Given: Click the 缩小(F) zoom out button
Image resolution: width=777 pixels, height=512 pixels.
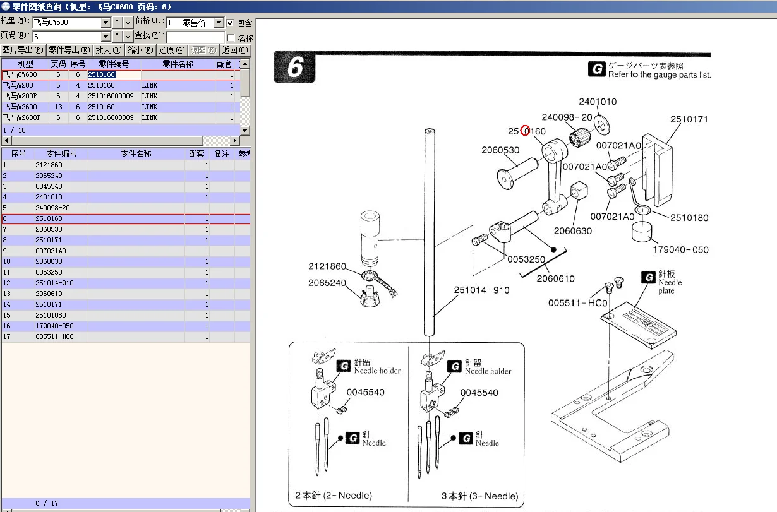Looking at the screenshot, I should 140,51.
